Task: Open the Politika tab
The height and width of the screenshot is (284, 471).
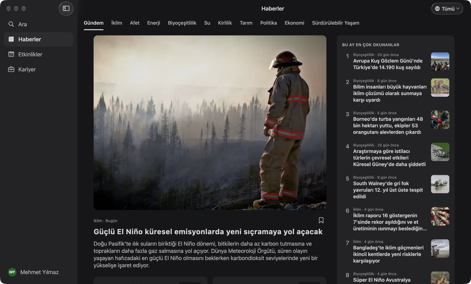Action: tap(269, 23)
